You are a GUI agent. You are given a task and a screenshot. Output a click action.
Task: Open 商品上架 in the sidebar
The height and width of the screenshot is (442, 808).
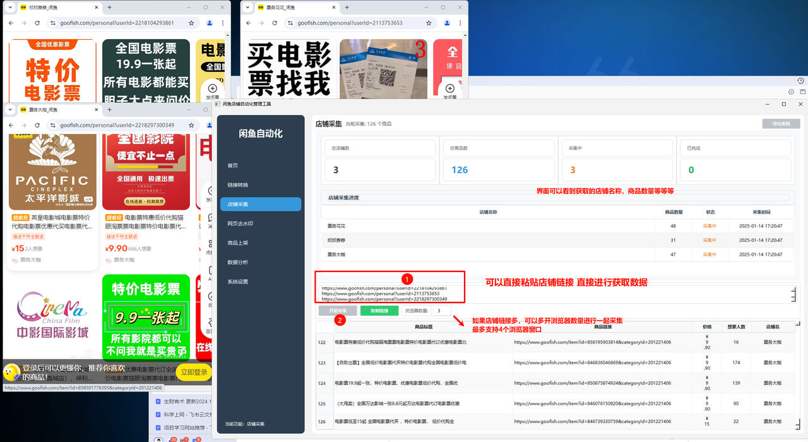coord(261,243)
